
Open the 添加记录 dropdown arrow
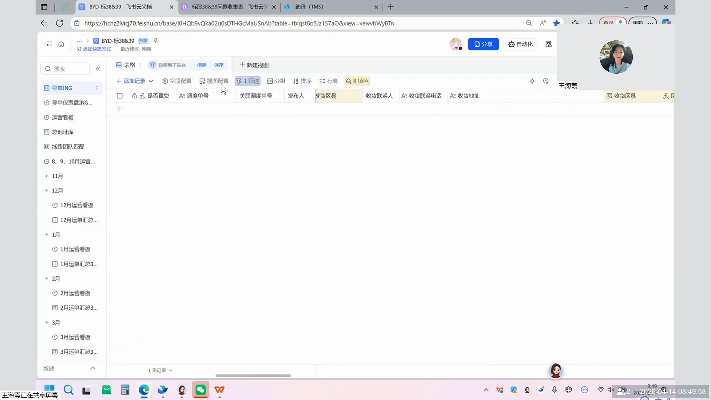coord(151,81)
